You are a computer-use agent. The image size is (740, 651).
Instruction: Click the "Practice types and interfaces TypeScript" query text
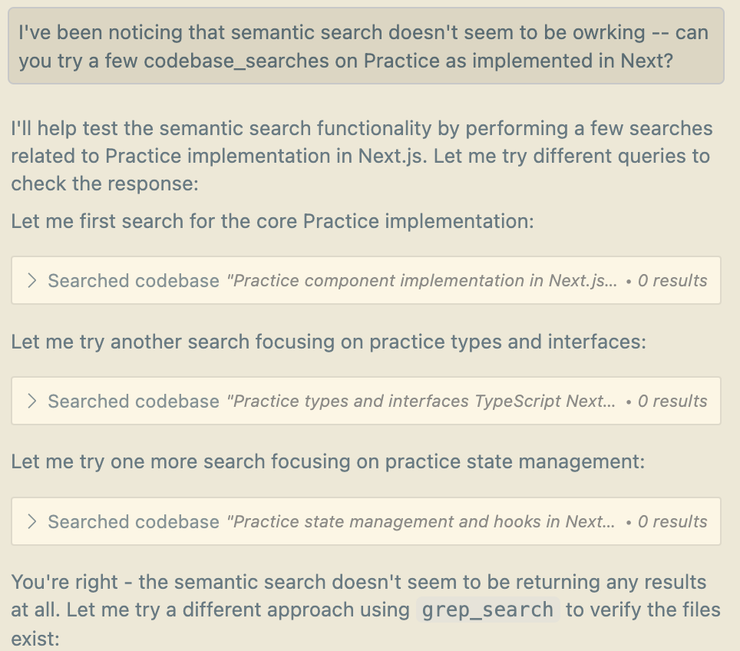421,402
